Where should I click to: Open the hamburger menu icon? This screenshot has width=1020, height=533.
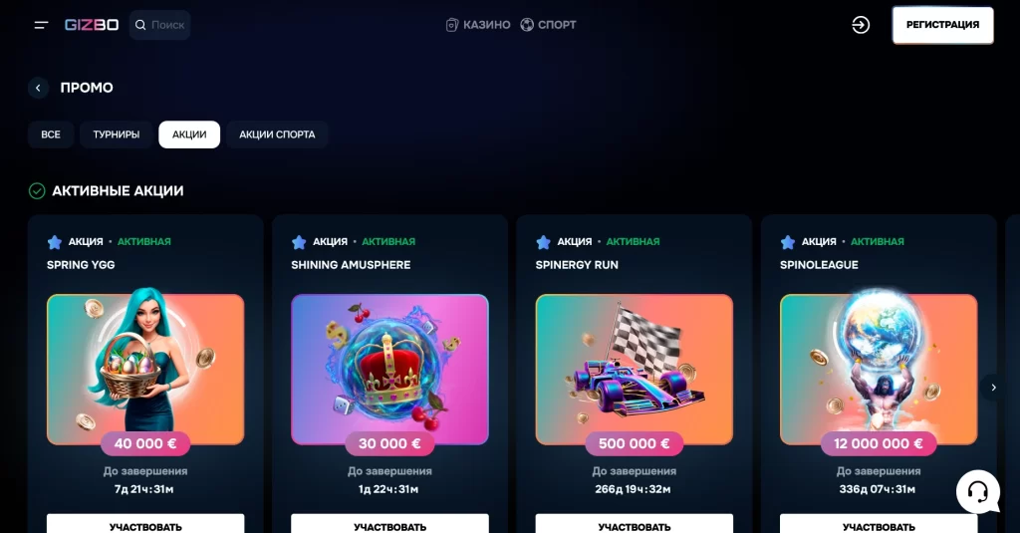click(41, 25)
